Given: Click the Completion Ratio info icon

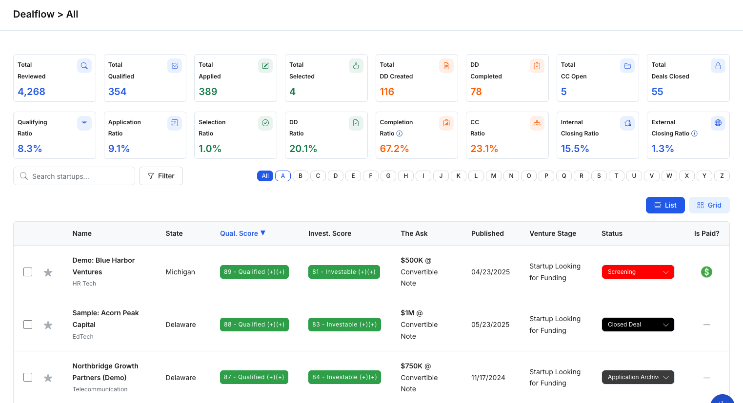Looking at the screenshot, I should pos(399,134).
